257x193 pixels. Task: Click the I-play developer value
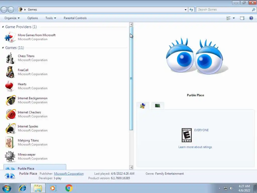point(58,178)
